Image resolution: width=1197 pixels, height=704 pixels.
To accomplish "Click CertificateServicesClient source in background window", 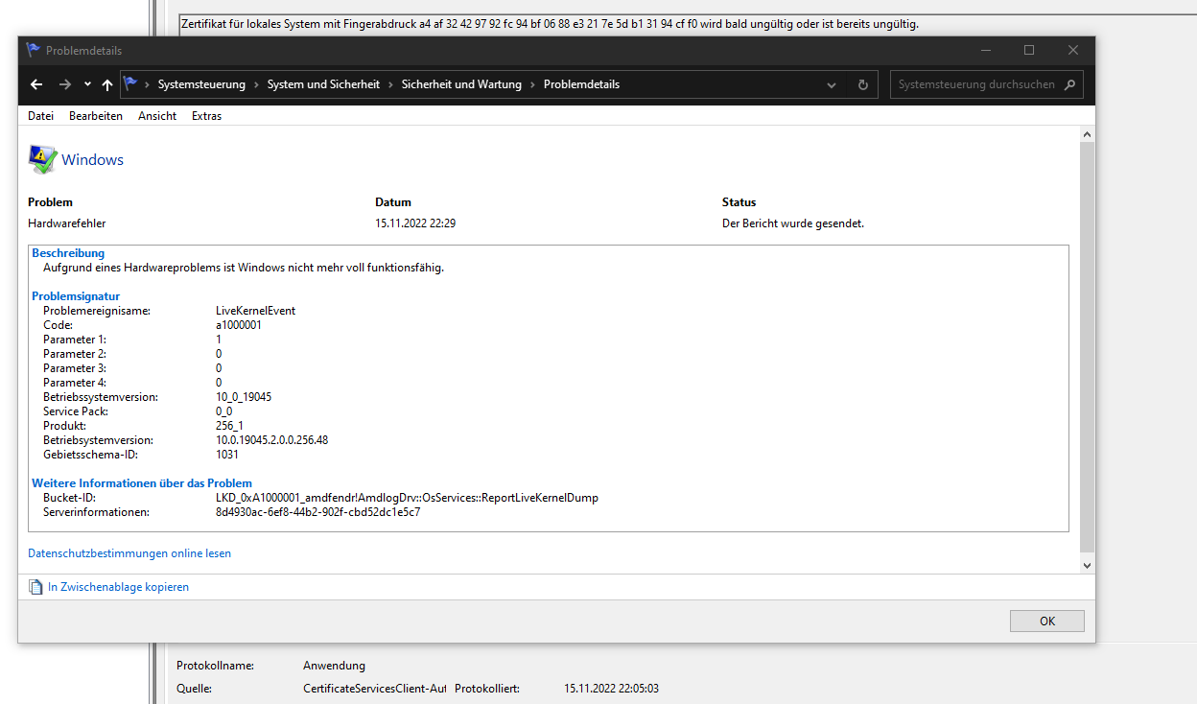I will (x=375, y=689).
